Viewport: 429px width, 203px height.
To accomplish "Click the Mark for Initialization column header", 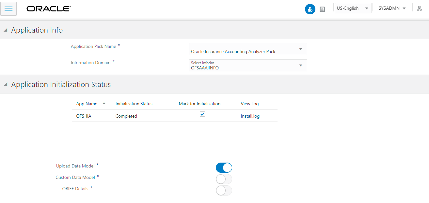I will (x=199, y=104).
